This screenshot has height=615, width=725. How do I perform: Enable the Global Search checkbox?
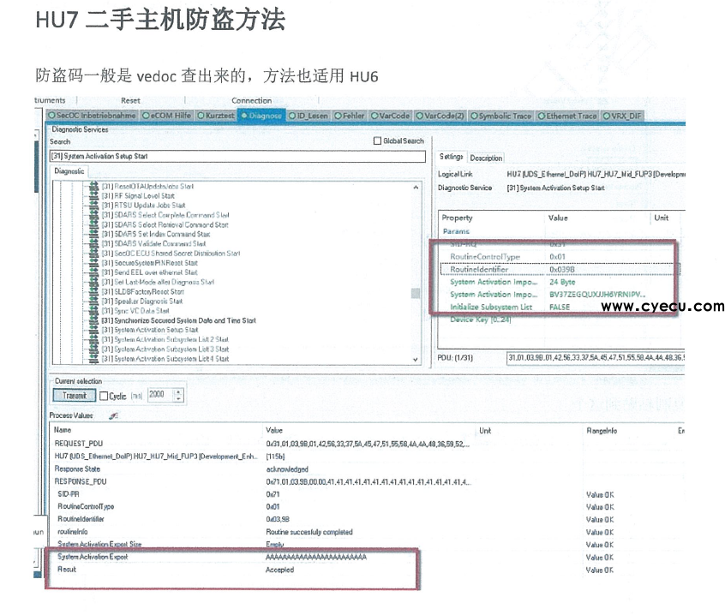pos(377,141)
